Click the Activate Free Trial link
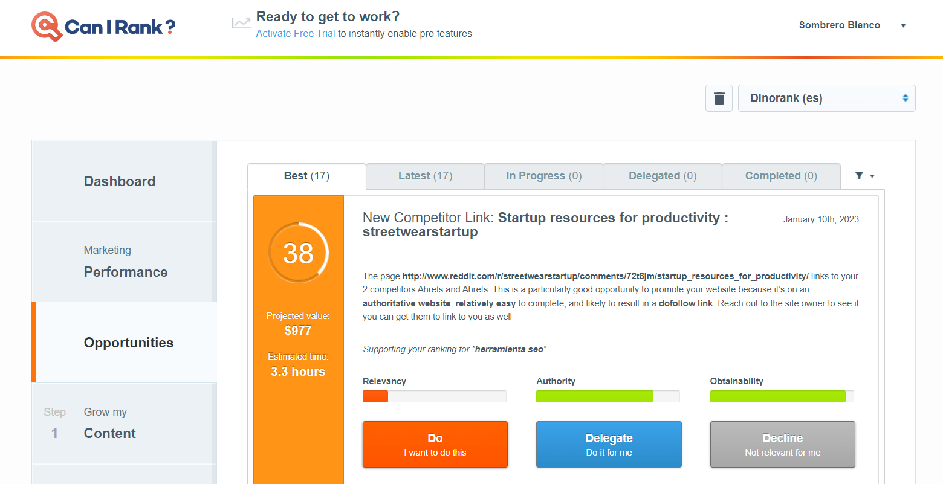The height and width of the screenshot is (484, 943). click(296, 34)
